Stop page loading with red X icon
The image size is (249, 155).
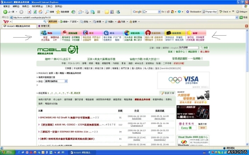tap(30, 12)
